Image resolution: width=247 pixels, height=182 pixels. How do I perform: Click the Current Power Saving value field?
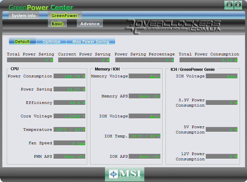pos(84,60)
